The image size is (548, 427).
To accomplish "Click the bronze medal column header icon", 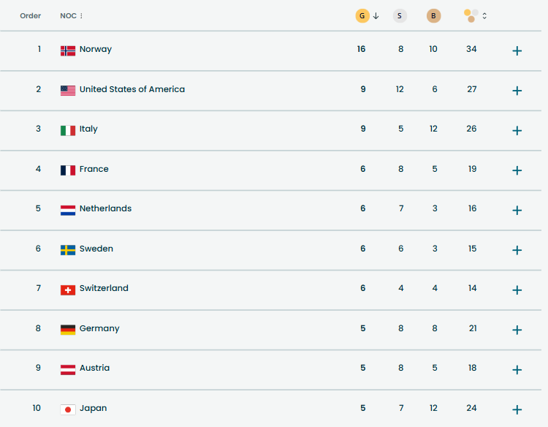I will 434,16.
